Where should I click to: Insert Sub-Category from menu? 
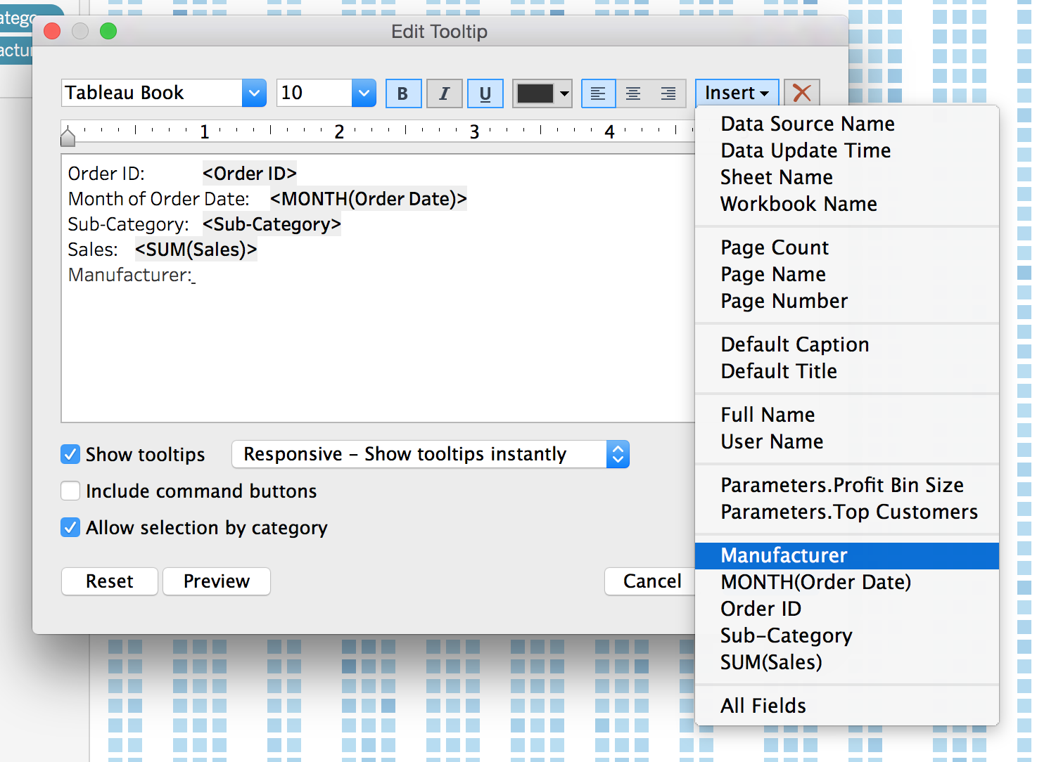pos(847,635)
